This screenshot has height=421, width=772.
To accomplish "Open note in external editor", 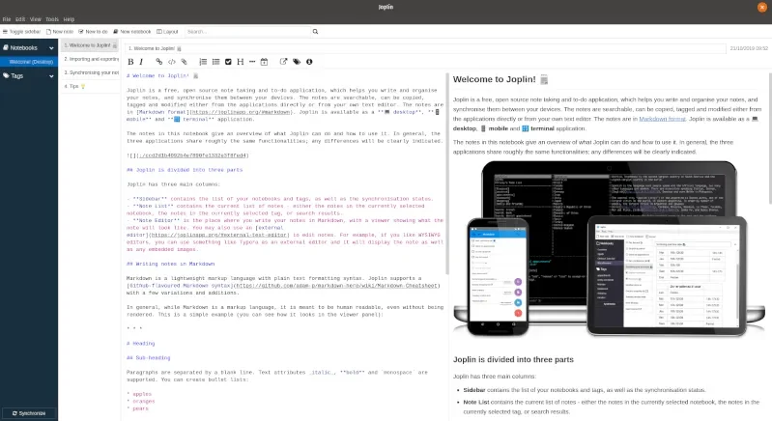I will tap(283, 62).
